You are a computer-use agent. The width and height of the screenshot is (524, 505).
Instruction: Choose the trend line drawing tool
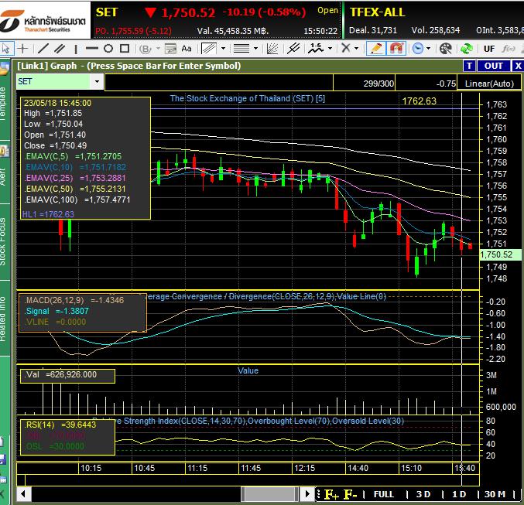pyautogui.click(x=43, y=49)
